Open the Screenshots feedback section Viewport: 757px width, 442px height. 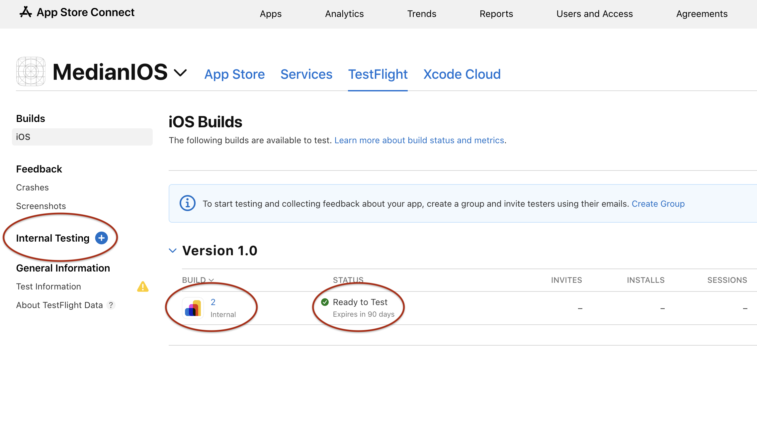point(41,205)
